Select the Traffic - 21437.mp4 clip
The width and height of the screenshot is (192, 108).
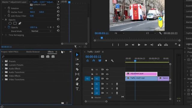(x=141, y=79)
